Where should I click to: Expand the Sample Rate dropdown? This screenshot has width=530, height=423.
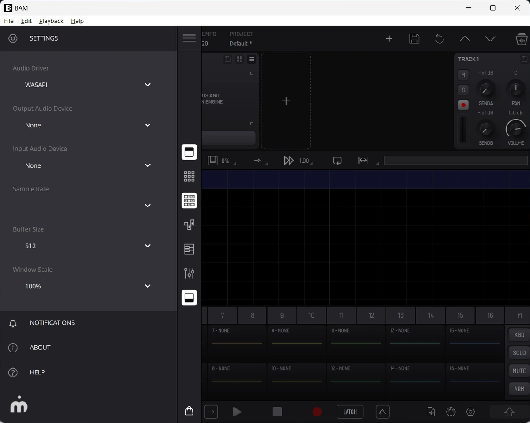88,206
